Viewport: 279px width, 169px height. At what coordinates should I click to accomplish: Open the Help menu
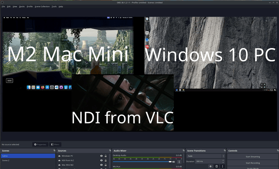click(61, 7)
